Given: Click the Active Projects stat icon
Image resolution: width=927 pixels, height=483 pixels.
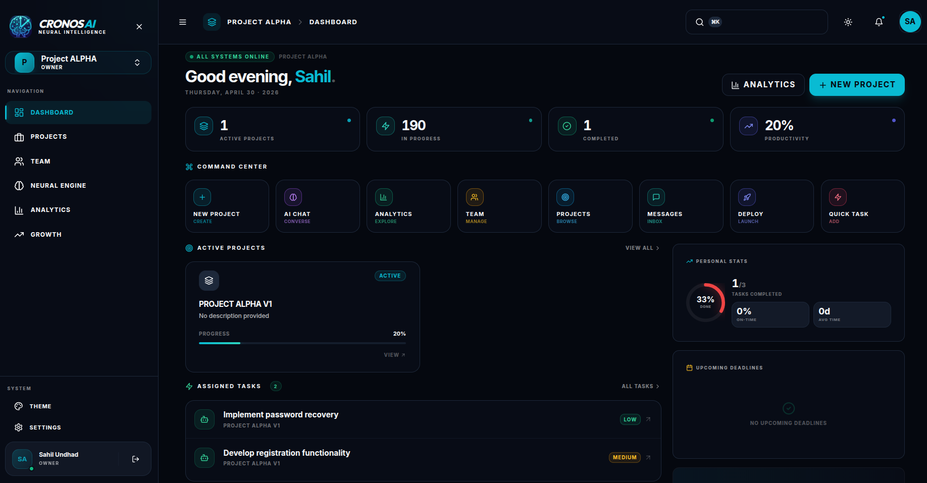Looking at the screenshot, I should 204,126.
